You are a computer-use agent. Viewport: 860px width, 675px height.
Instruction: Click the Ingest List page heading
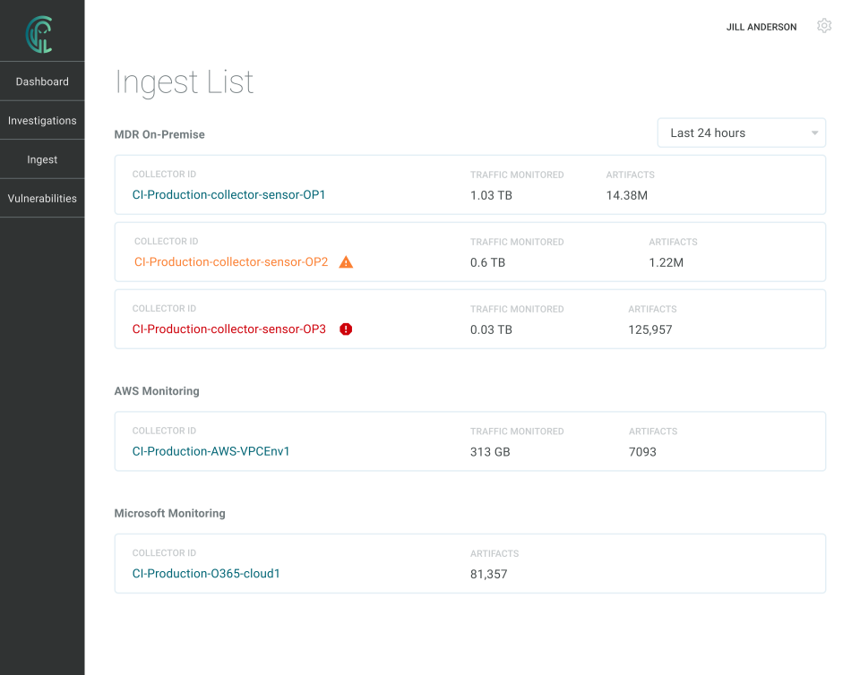click(184, 82)
